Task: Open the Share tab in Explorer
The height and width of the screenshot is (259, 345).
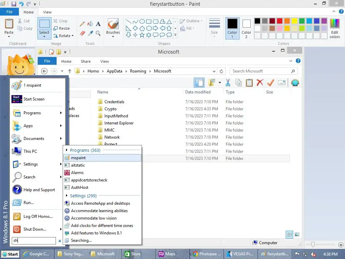Action: pos(86,61)
